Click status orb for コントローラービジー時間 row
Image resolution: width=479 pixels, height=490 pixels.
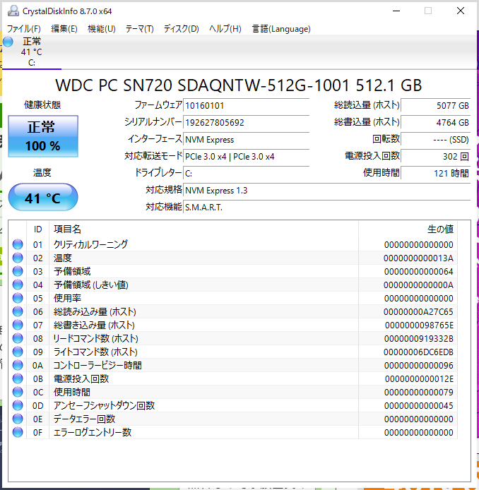pyautogui.click(x=18, y=365)
